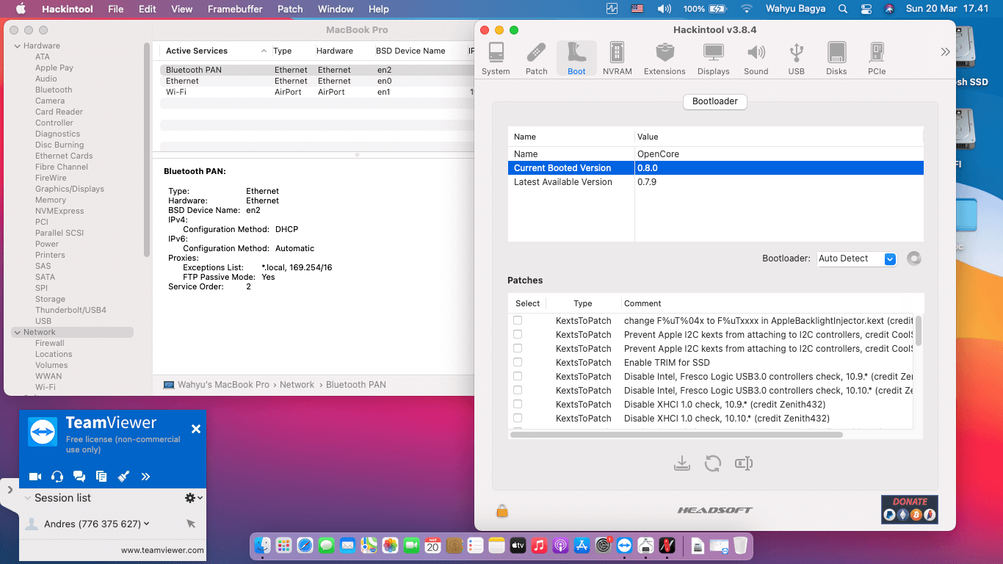Open the Patch section in Hackintool
1003x564 pixels.
[536, 59]
